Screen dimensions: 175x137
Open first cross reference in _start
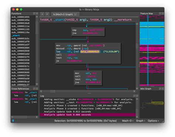click(24, 93)
